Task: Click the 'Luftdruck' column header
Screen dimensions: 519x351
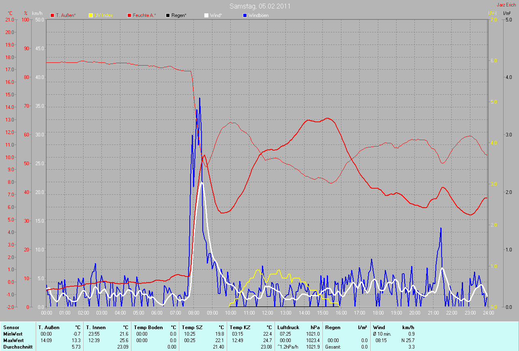Action: click(x=288, y=328)
